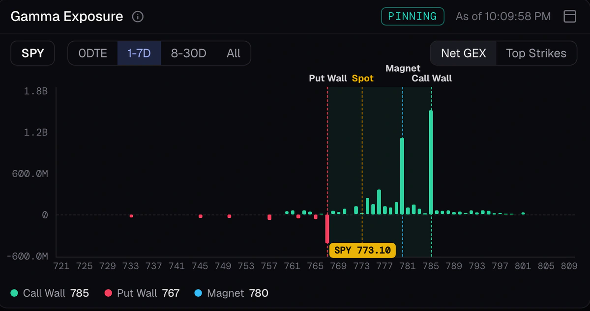Click the green Call Wall legend dot
This screenshot has width=590, height=311.
click(14, 293)
